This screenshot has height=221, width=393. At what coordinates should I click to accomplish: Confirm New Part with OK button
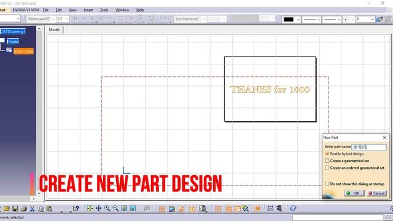(x=354, y=193)
